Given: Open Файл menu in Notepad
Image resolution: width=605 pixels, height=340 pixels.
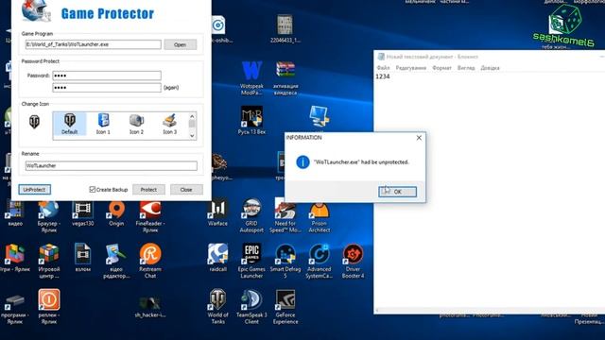Looking at the screenshot, I should [383, 68].
